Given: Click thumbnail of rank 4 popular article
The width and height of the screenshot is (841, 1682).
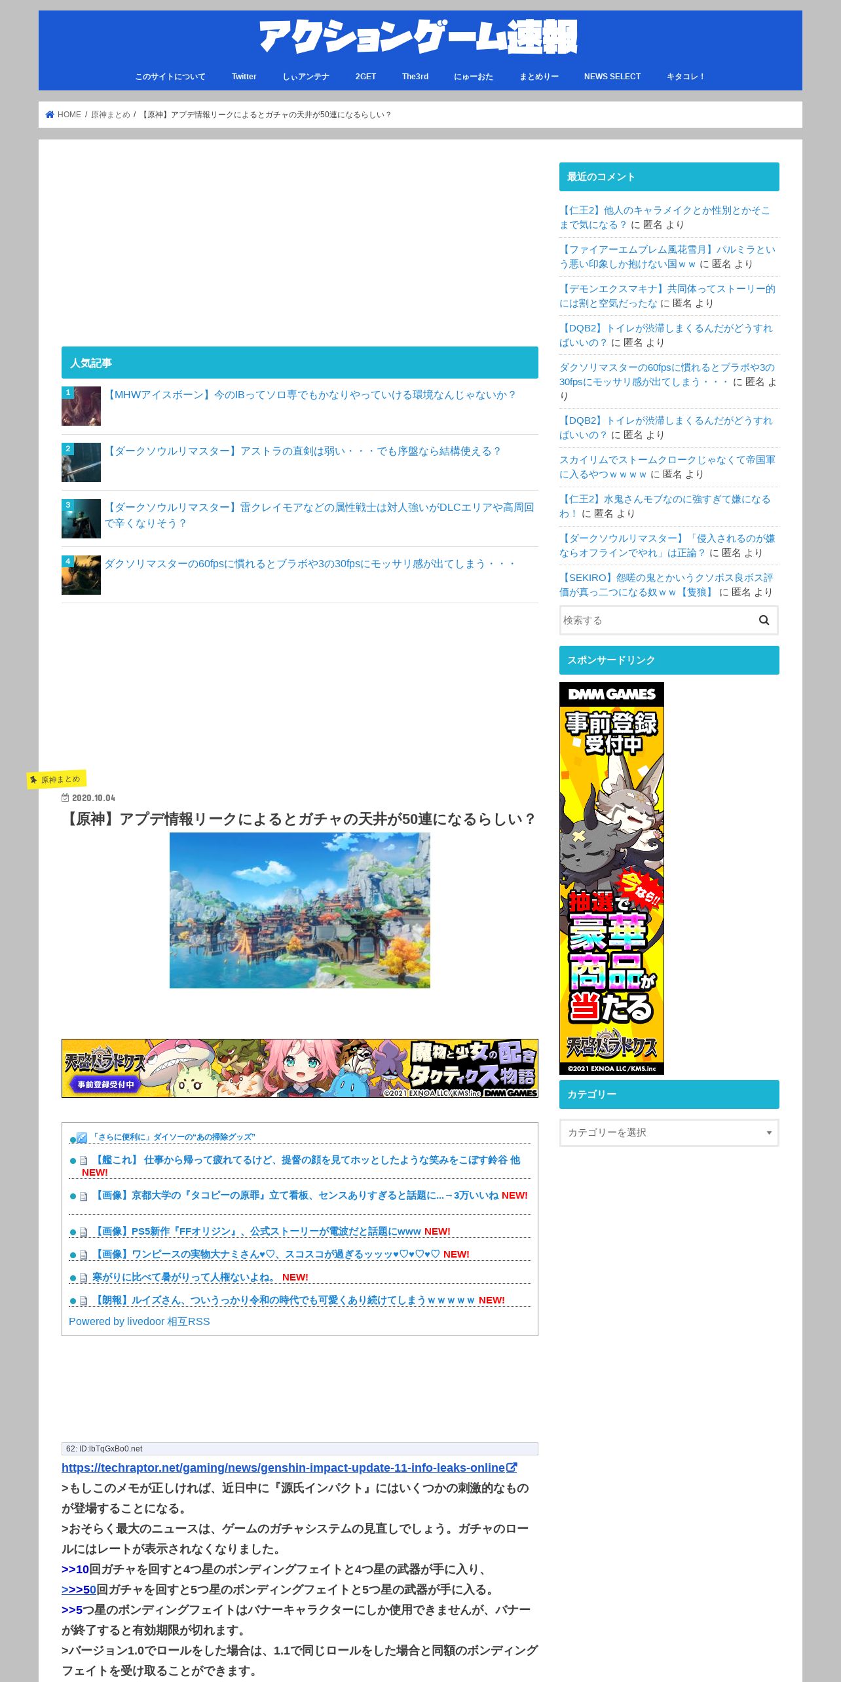Looking at the screenshot, I should tap(81, 575).
